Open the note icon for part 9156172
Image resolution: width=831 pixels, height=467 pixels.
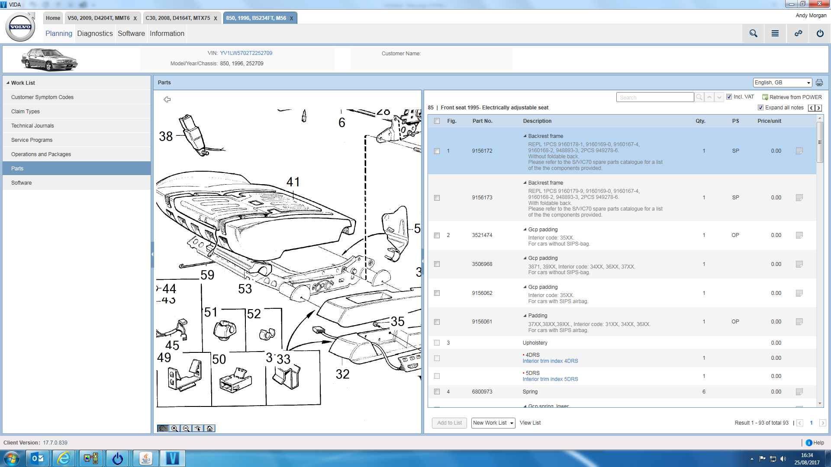[x=799, y=151]
